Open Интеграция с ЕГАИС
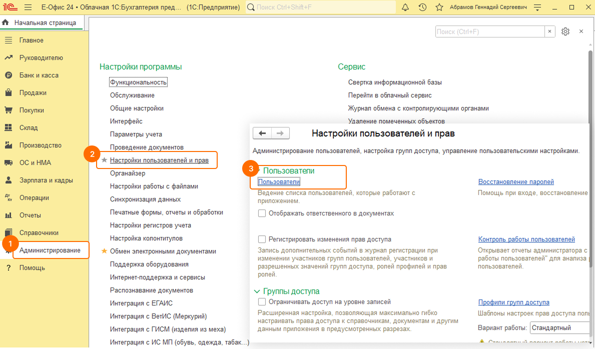Image resolution: width=595 pixels, height=349 pixels. click(x=141, y=303)
